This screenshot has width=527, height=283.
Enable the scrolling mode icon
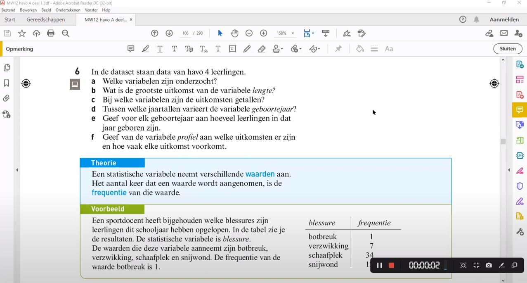pyautogui.click(x=326, y=33)
